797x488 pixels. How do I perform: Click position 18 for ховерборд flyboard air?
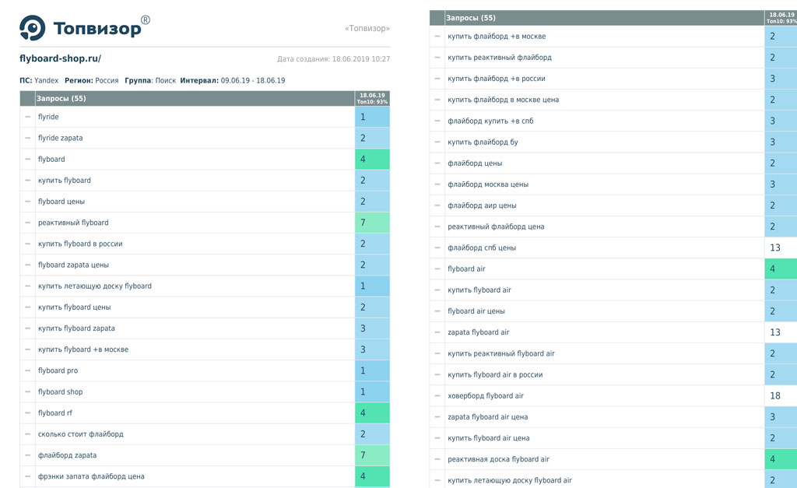tap(780, 396)
